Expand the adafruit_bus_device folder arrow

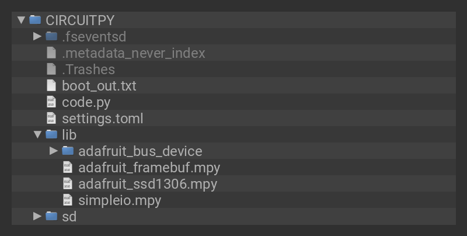pos(54,151)
